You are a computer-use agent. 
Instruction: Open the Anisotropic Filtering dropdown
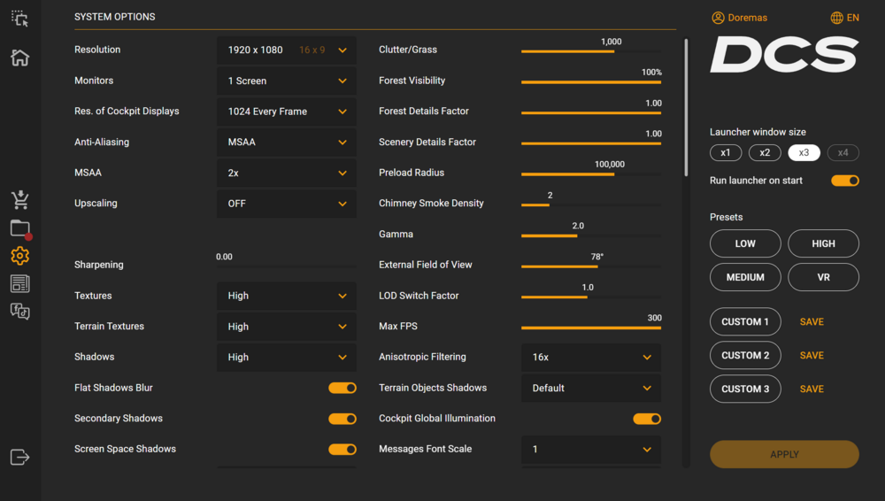click(x=591, y=358)
